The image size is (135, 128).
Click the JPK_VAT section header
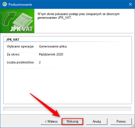[x=13, y=40]
